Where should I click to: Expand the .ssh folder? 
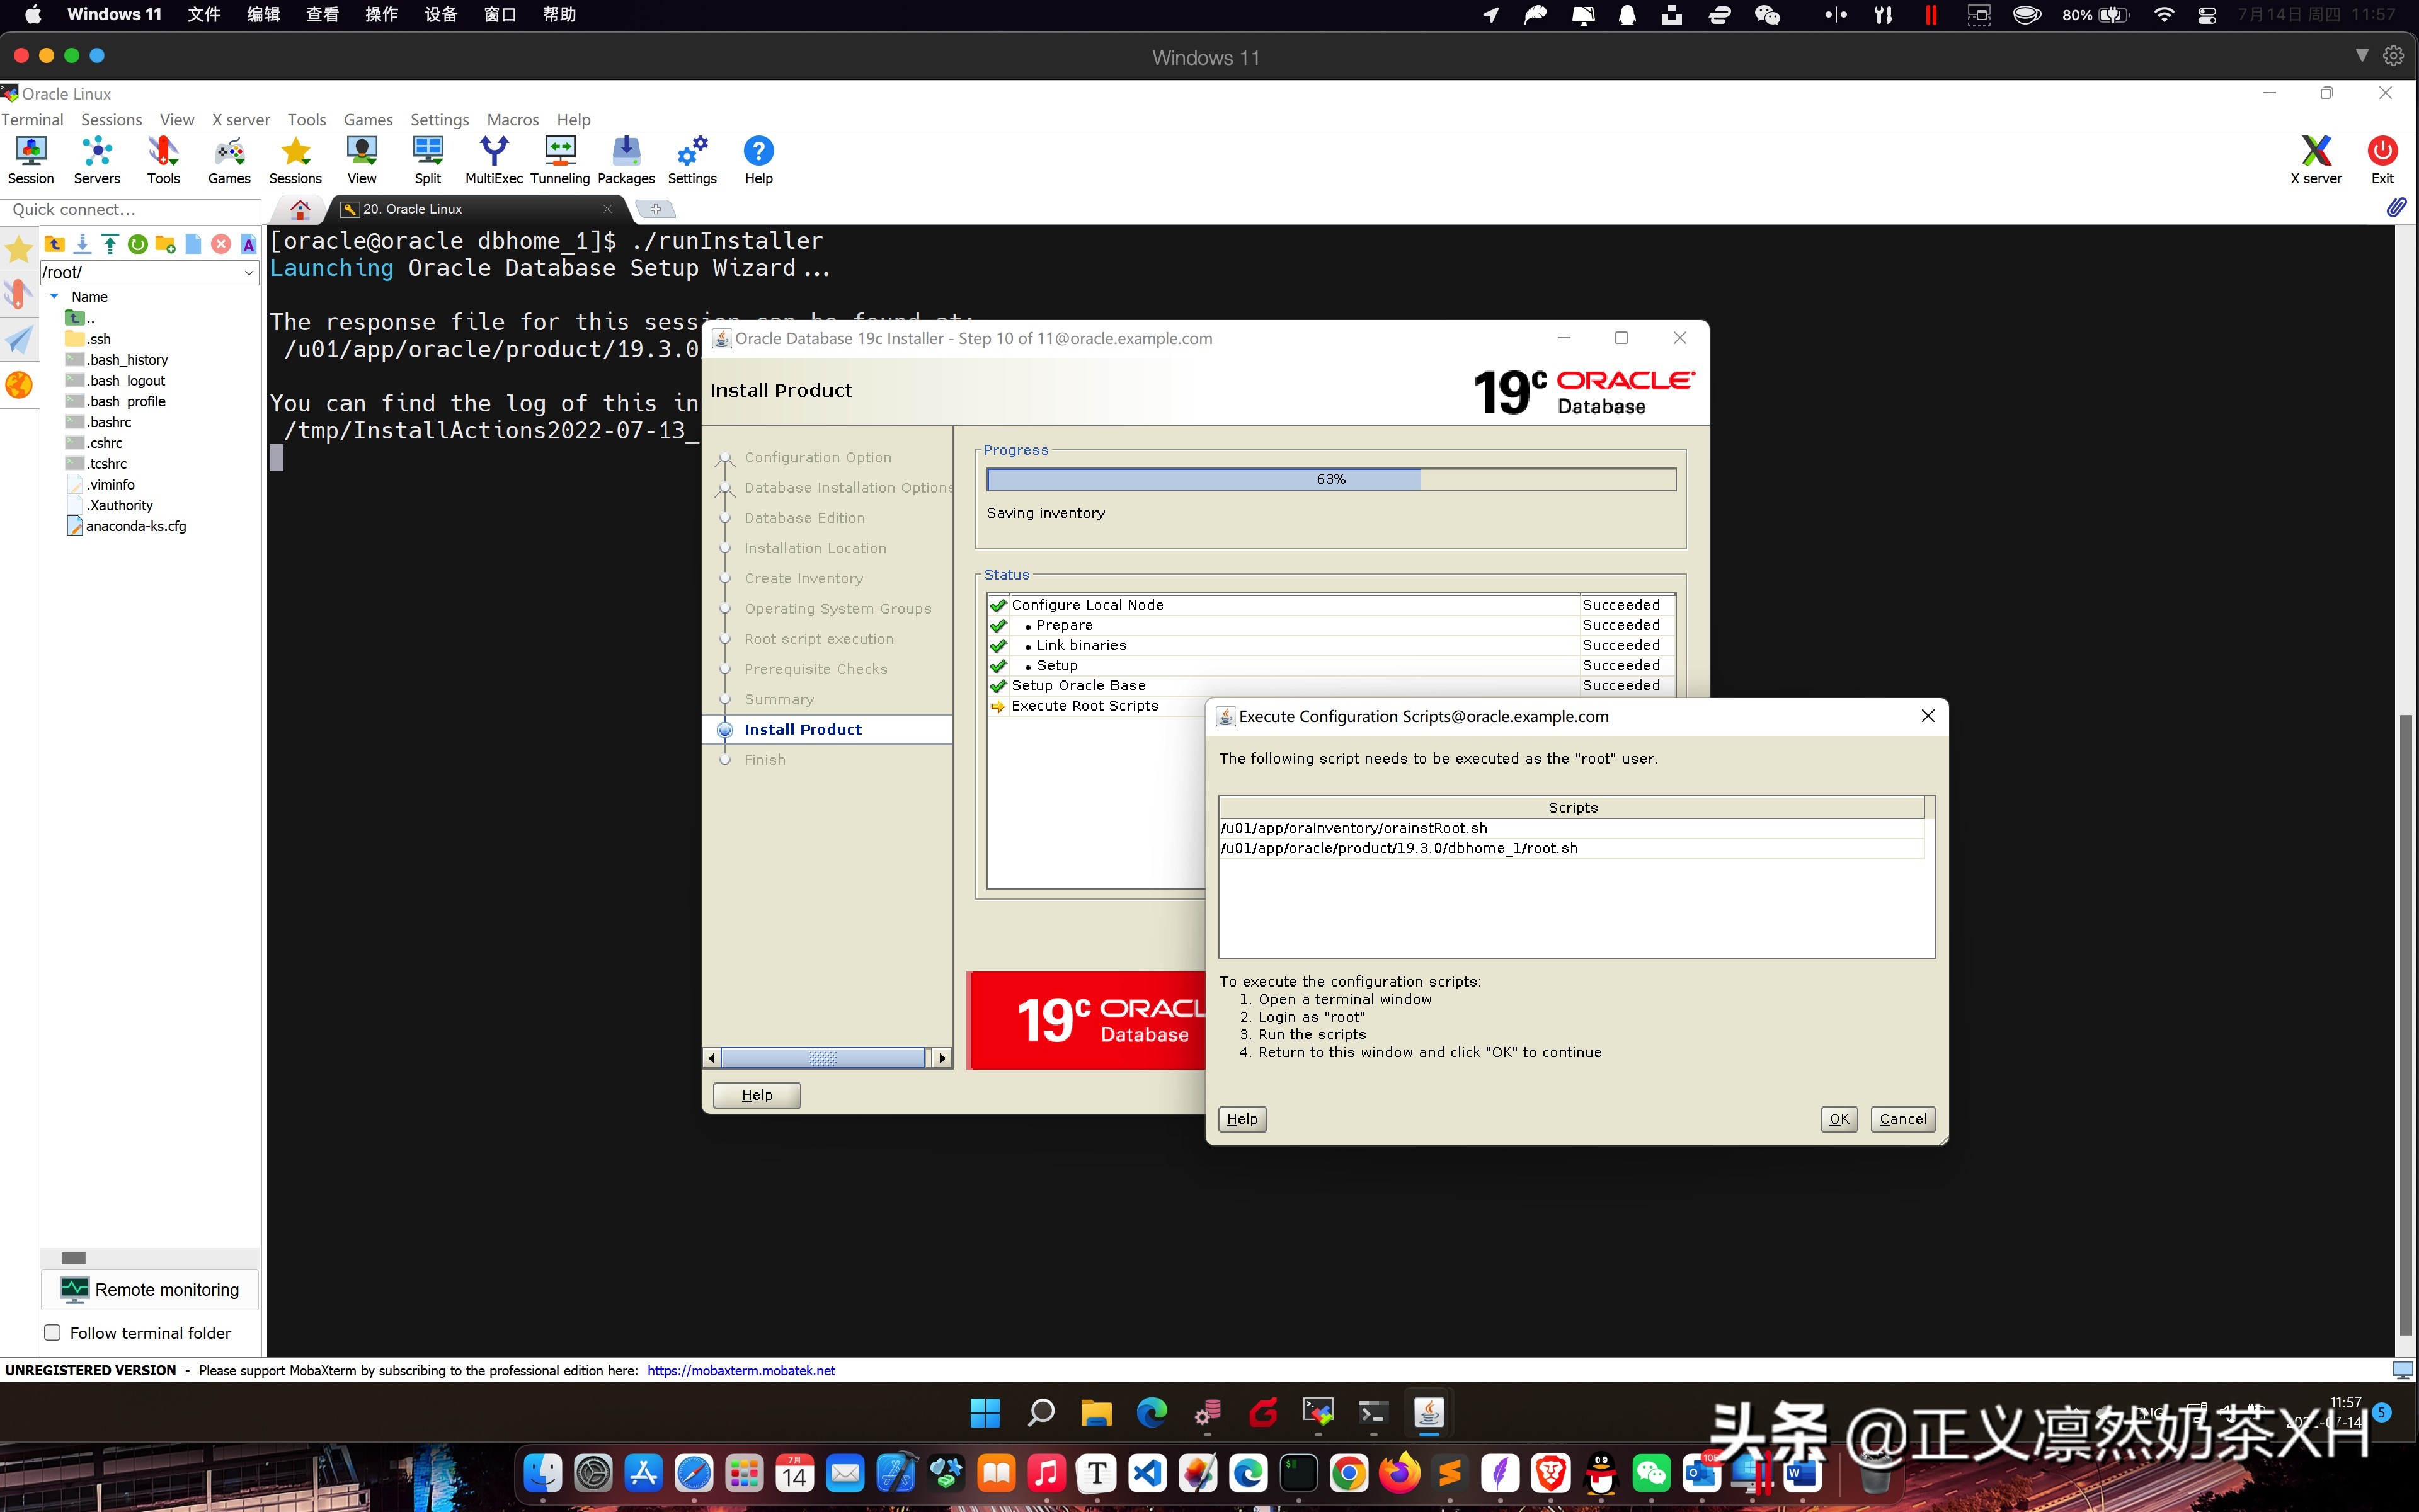tap(100, 339)
